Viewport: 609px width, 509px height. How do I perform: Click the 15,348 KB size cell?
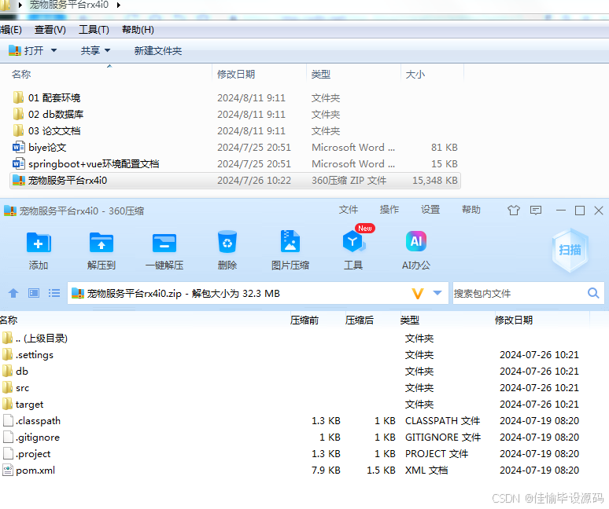click(x=434, y=180)
